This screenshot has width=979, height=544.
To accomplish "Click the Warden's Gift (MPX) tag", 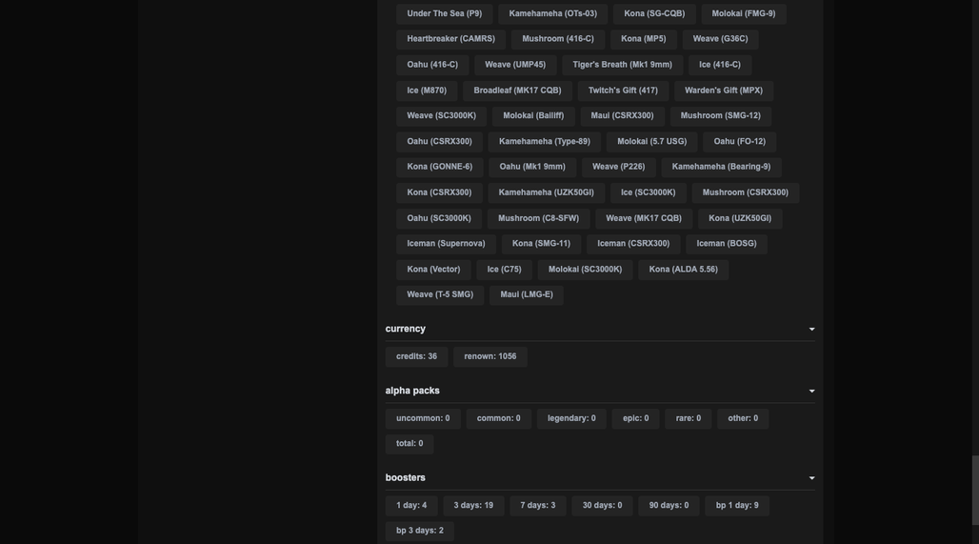I will (724, 91).
